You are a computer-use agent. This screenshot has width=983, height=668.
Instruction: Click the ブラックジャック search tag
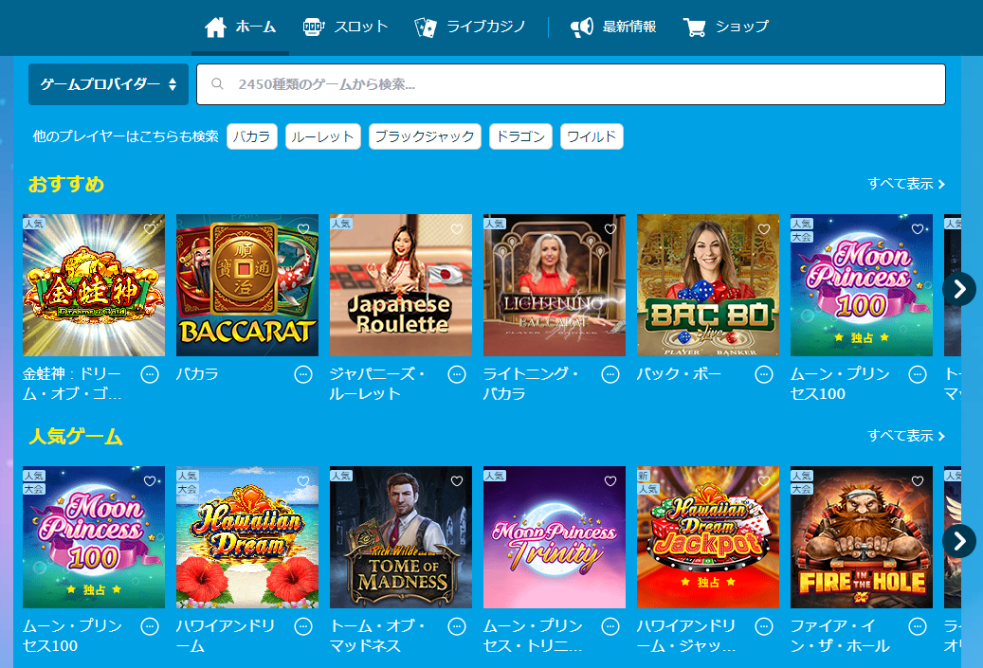point(425,136)
